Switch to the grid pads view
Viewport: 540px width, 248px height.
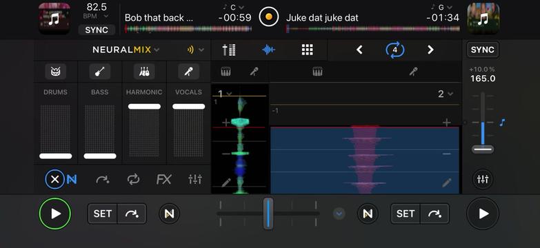pyautogui.click(x=307, y=50)
